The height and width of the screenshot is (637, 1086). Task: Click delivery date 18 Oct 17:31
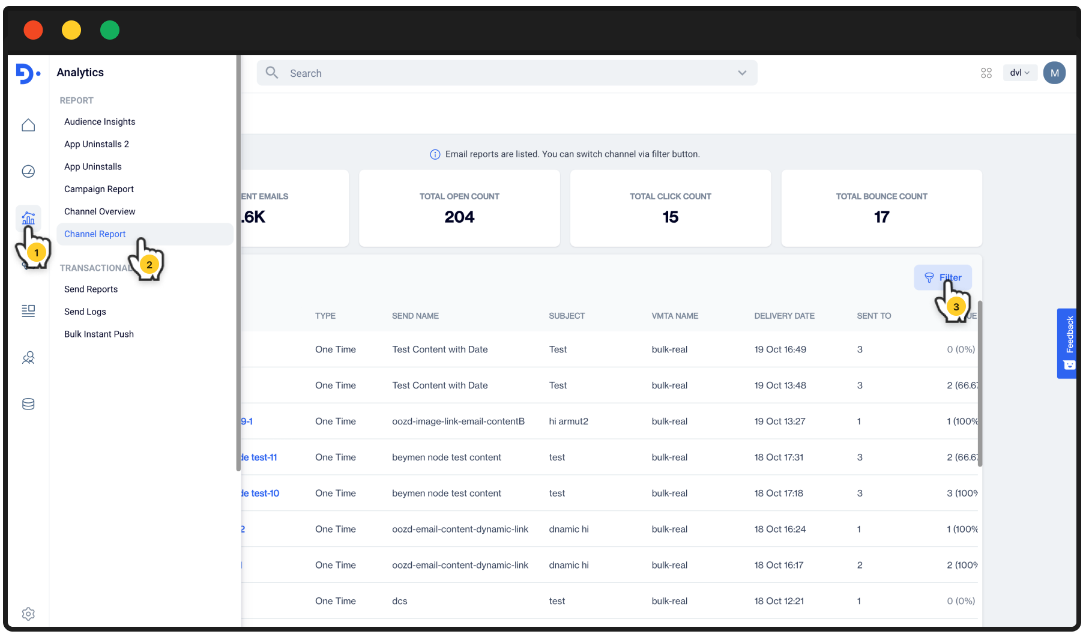[779, 457]
